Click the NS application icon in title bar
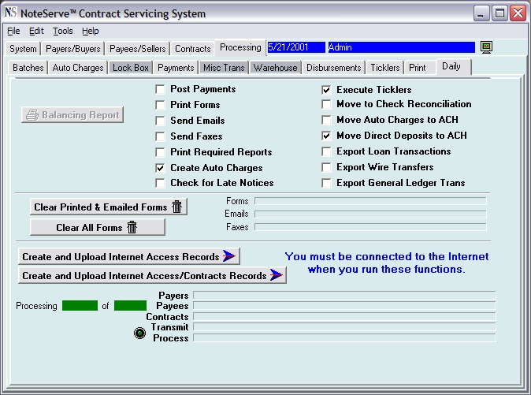Image resolution: width=531 pixels, height=395 pixels. point(10,13)
